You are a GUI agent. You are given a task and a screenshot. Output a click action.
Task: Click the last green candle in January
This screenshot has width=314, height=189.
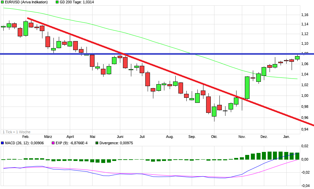click(x=297, y=58)
